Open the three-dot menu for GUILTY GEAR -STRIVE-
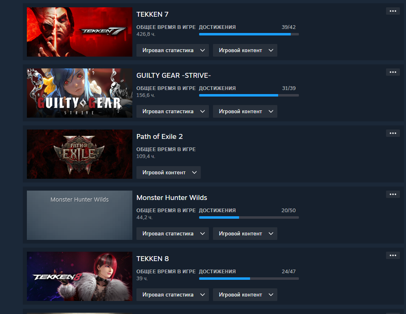 393,72
